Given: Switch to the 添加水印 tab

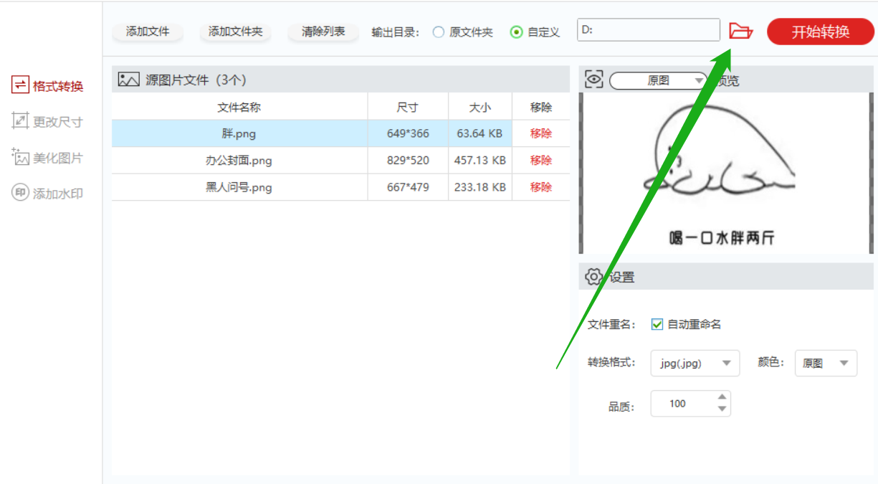Looking at the screenshot, I should tap(48, 194).
